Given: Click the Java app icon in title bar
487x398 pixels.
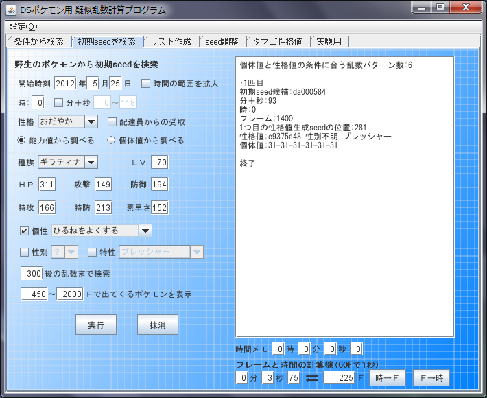Looking at the screenshot, I should (11, 10).
